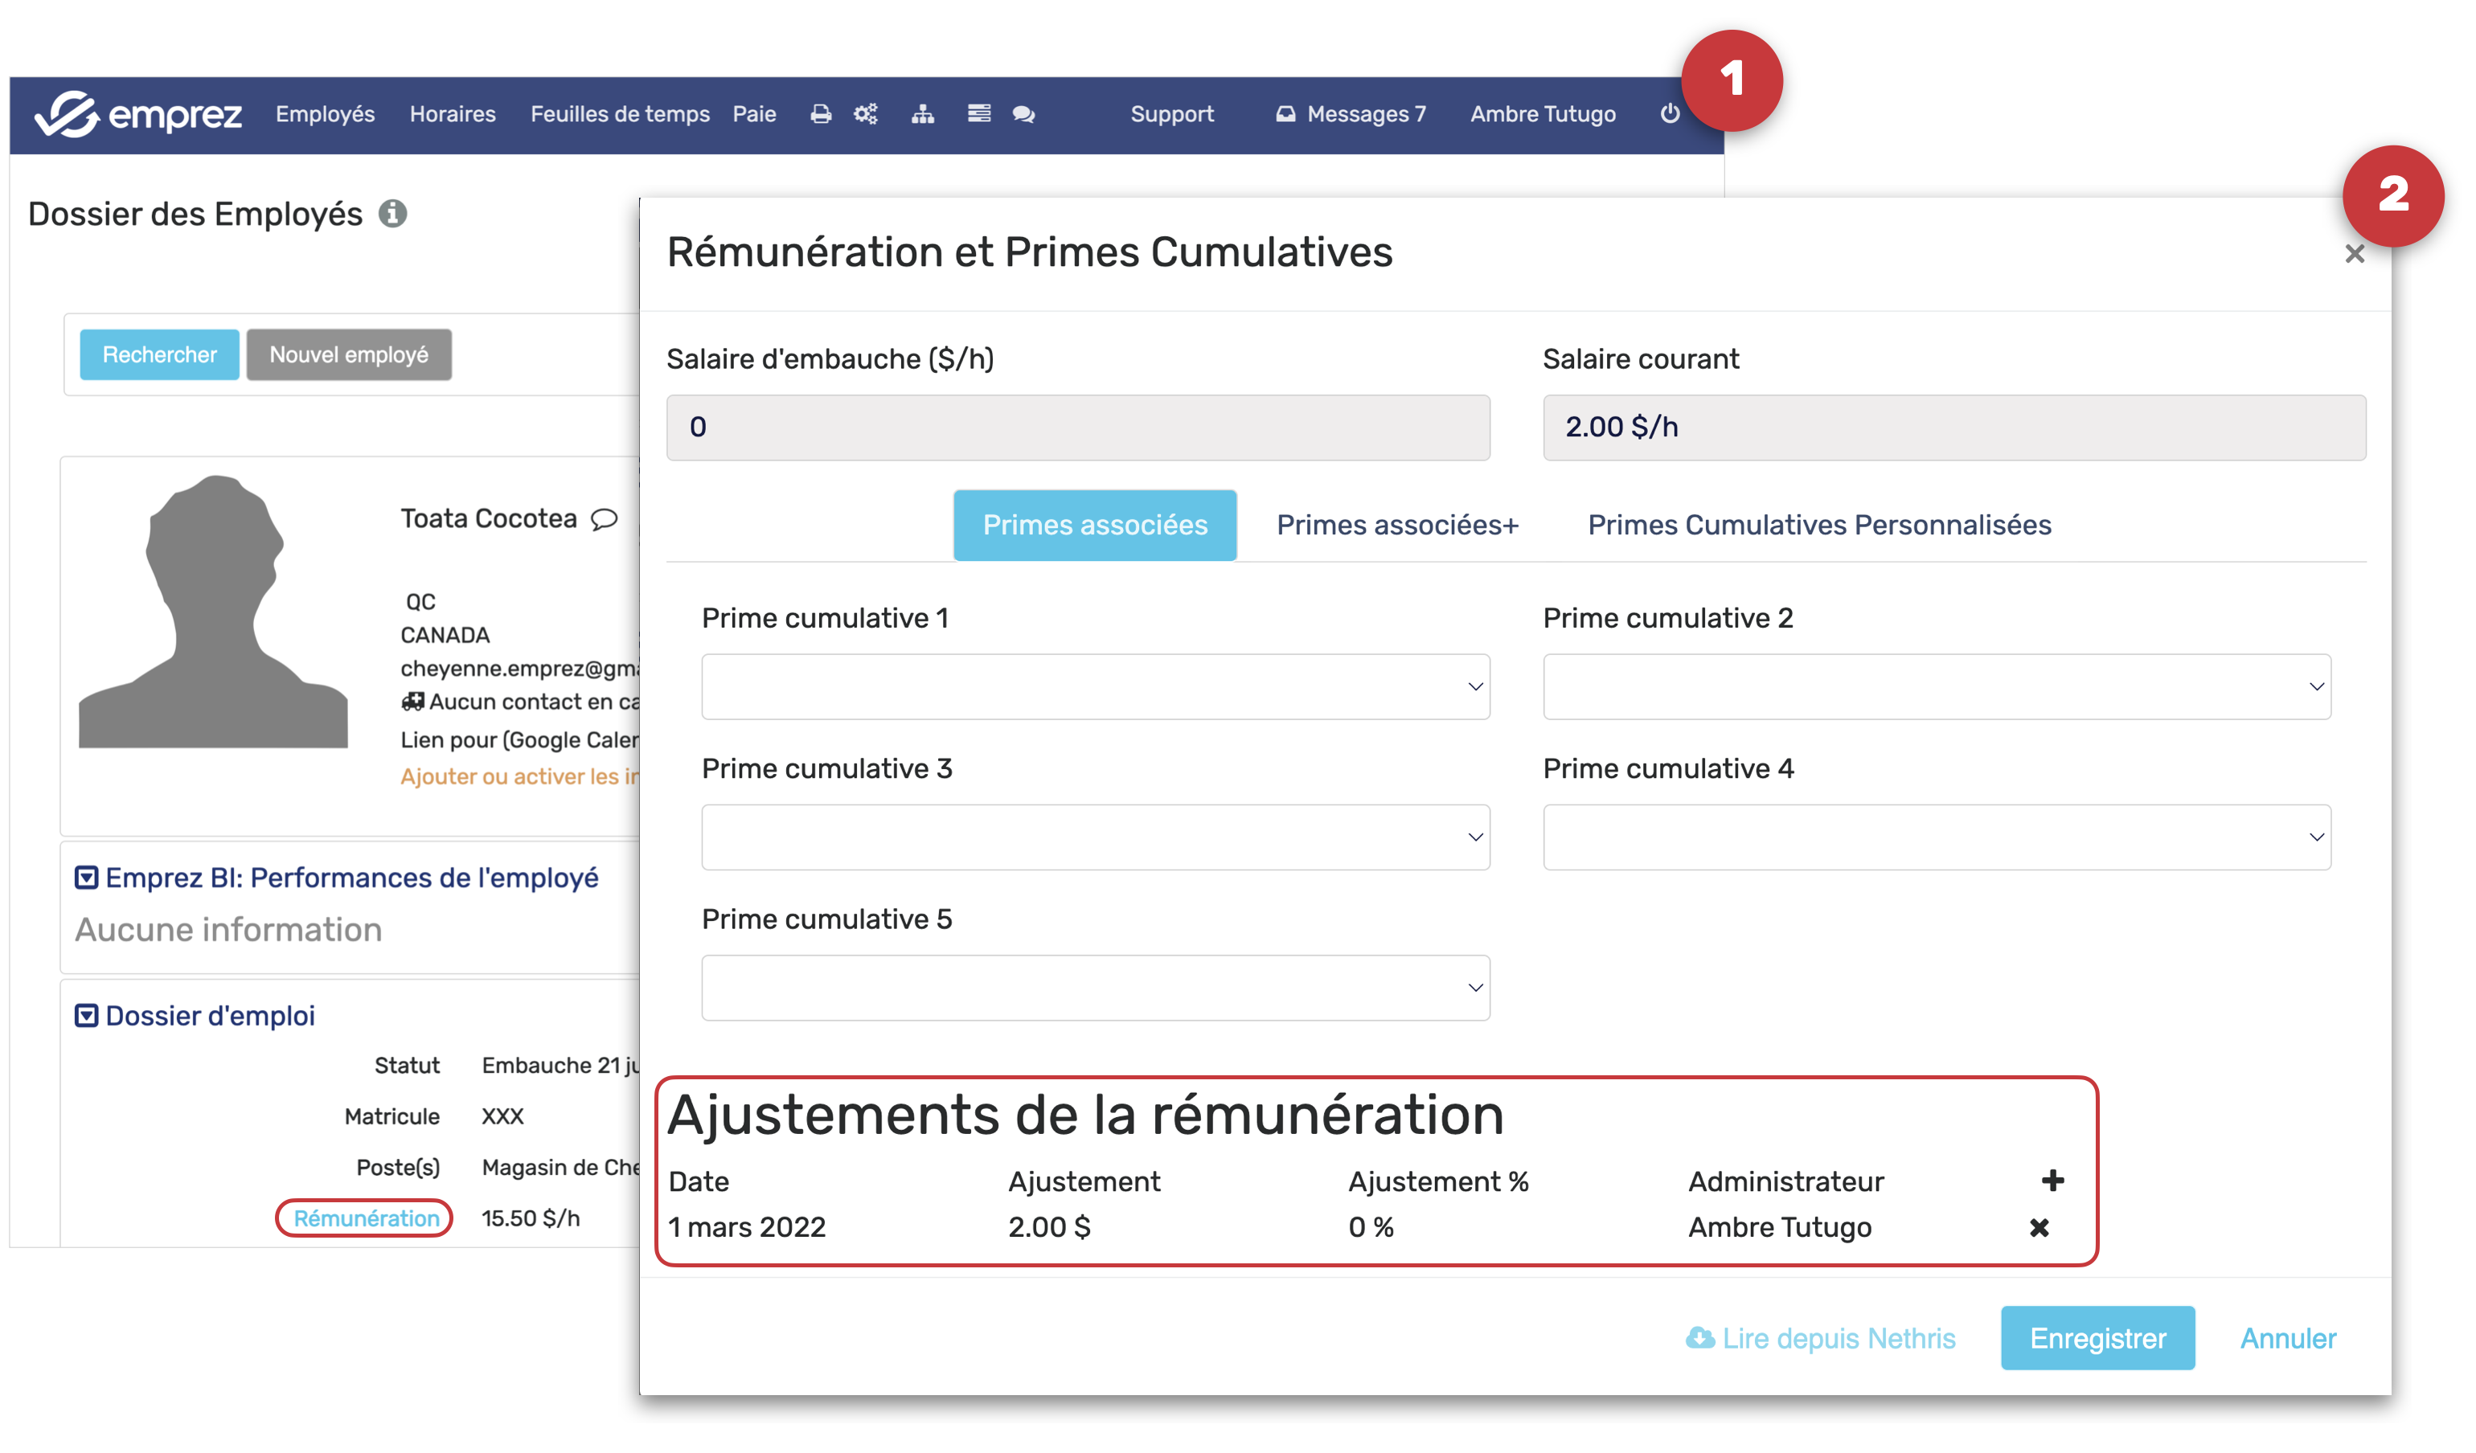Select Primes Cumulatives Personnalisées tab
Screen dimensions: 2476x1453
pos(1818,525)
